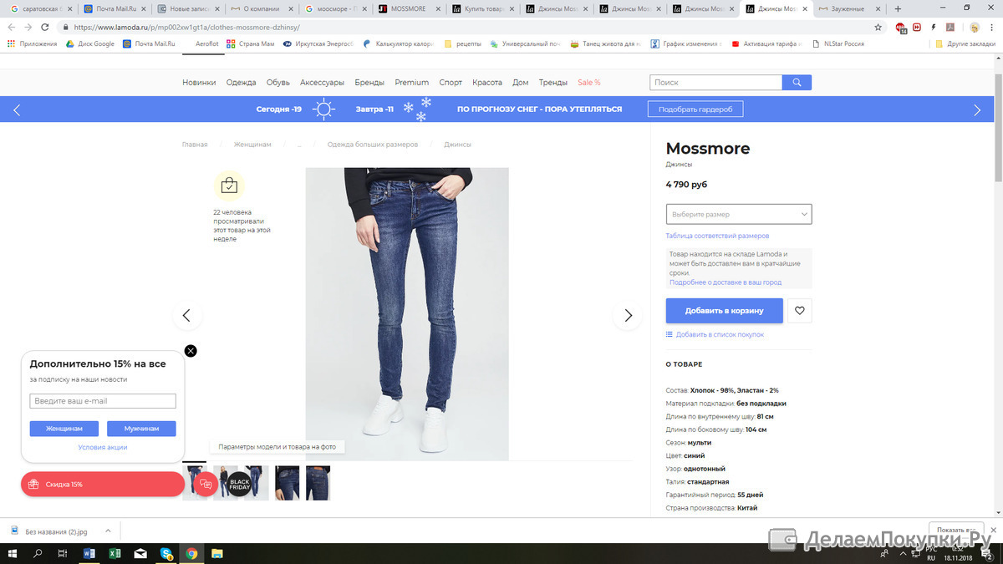Switch to the Почта Mail.Ru browser tab
The width and height of the screenshot is (1003, 564).
tap(113, 8)
